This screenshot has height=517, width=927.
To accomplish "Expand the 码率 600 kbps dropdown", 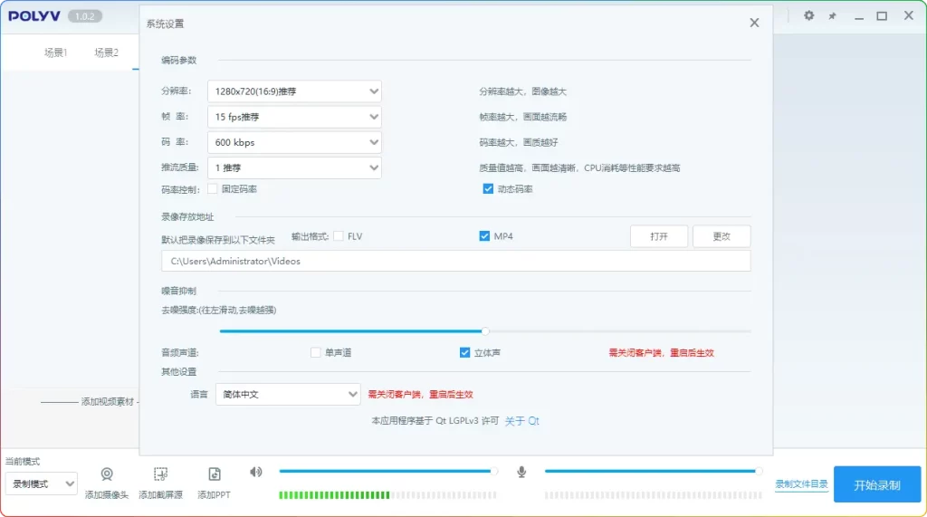I will tap(294, 142).
